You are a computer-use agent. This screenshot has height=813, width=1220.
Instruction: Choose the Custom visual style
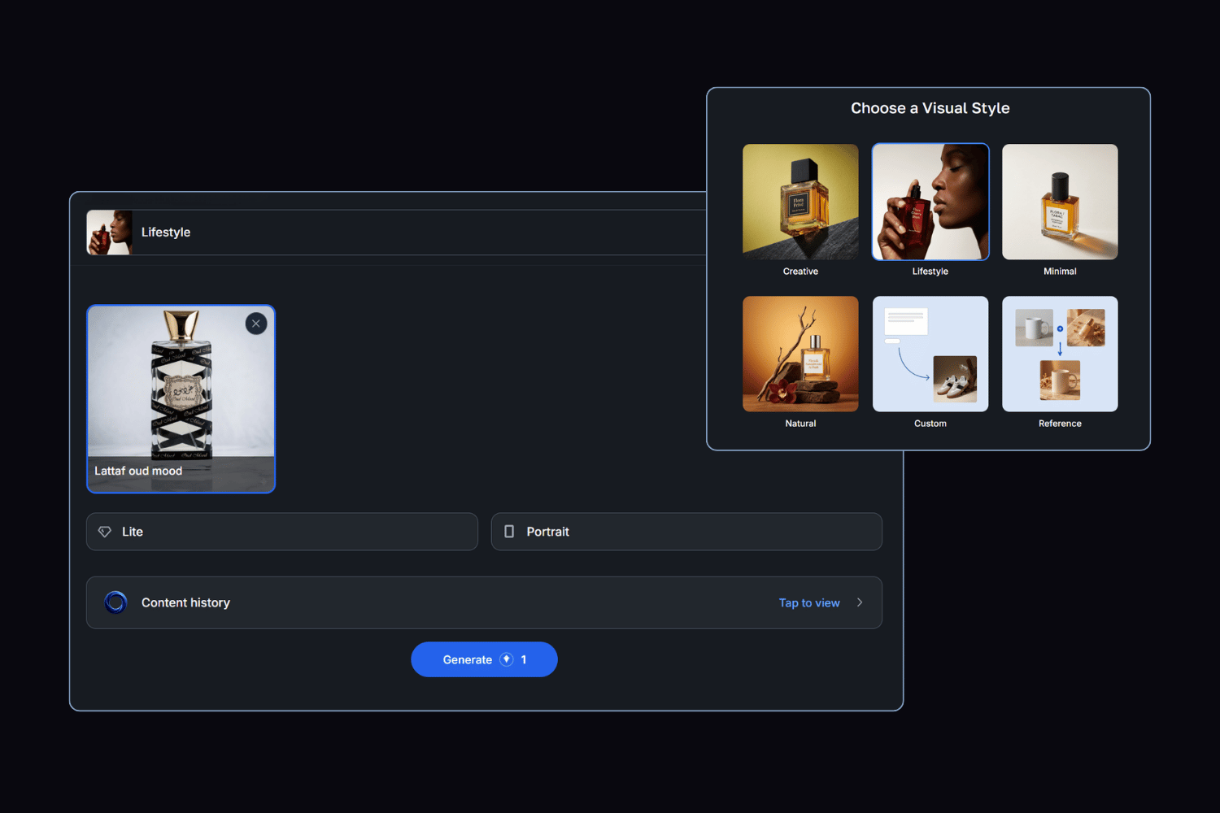[x=930, y=354]
